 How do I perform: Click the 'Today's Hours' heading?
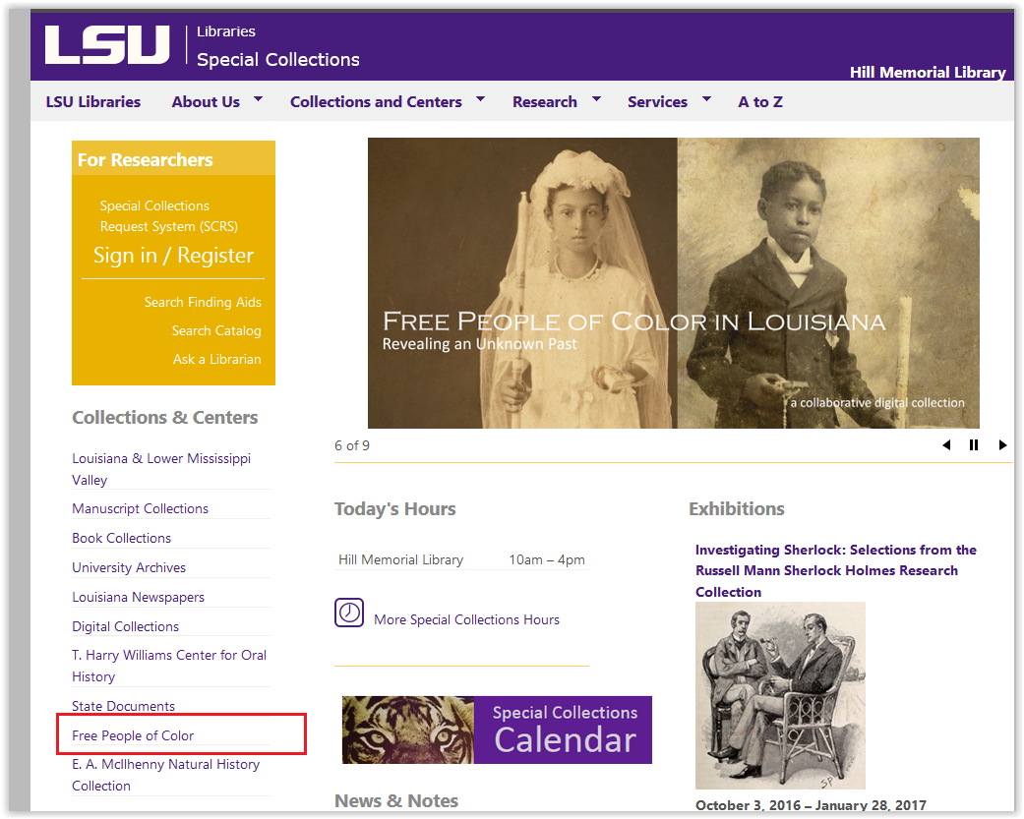tap(395, 509)
